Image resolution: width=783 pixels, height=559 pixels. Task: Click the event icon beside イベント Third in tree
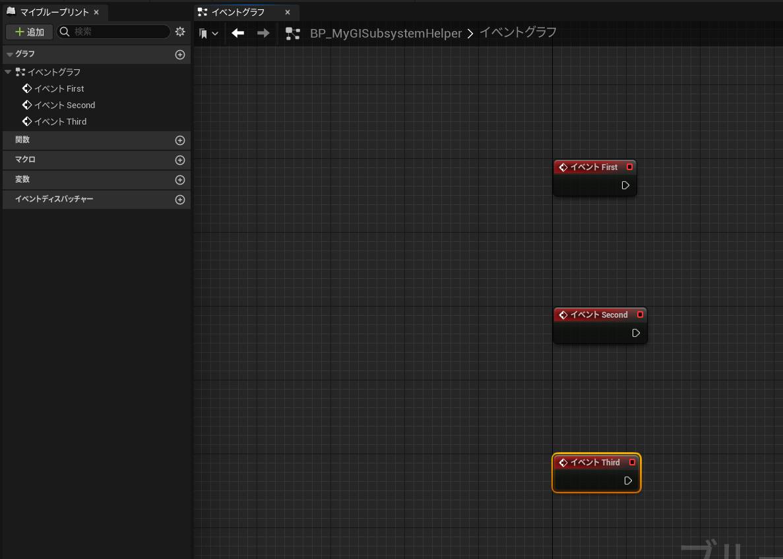(x=27, y=121)
